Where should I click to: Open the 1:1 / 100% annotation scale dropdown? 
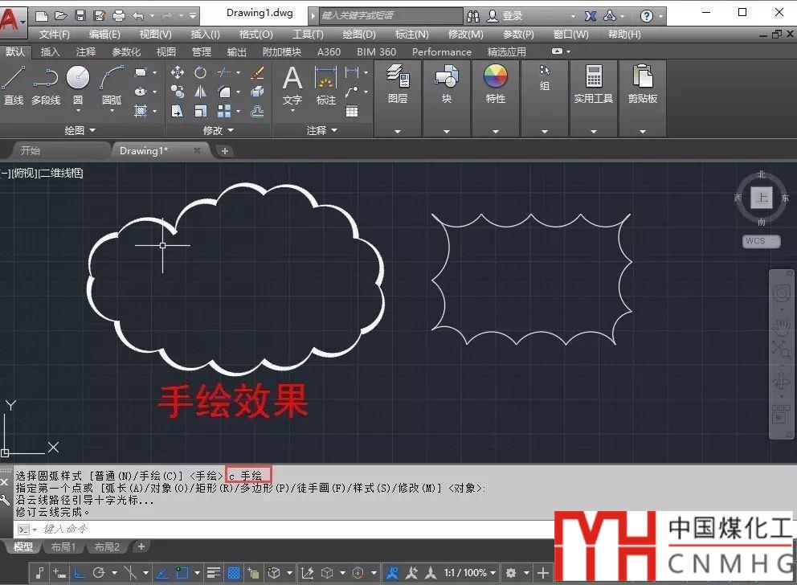tap(469, 573)
